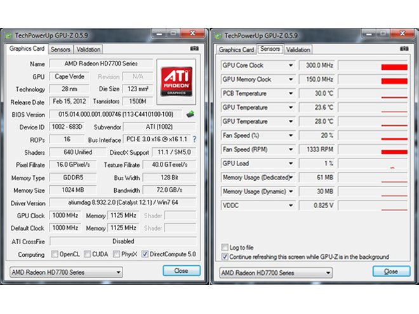
Task: Open PCB Temperature sensor dropdown
Action: coord(291,93)
